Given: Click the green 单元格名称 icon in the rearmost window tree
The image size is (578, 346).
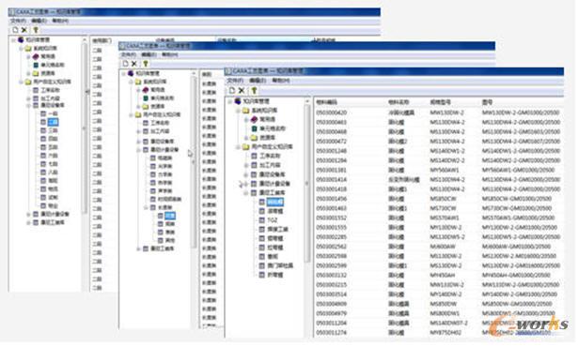Looking at the screenshot, I should pos(36,65).
